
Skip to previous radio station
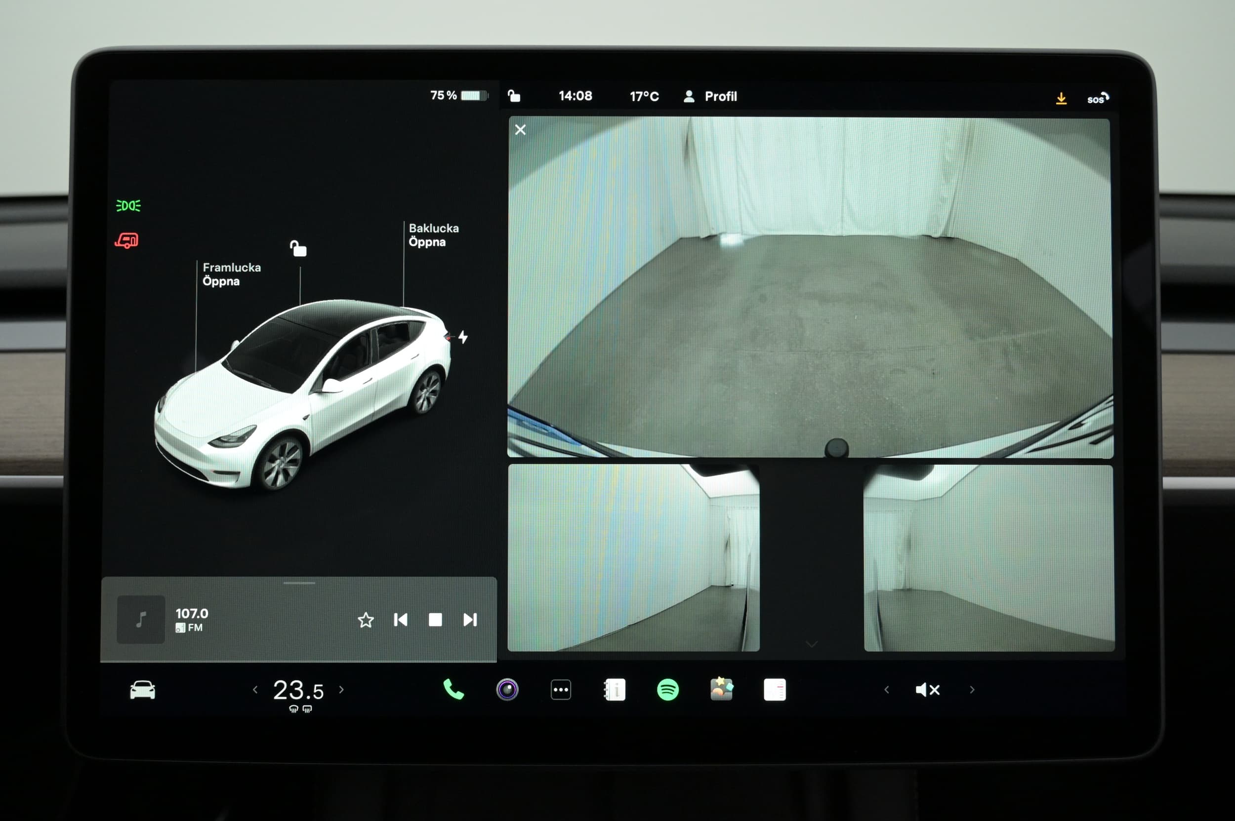400,620
